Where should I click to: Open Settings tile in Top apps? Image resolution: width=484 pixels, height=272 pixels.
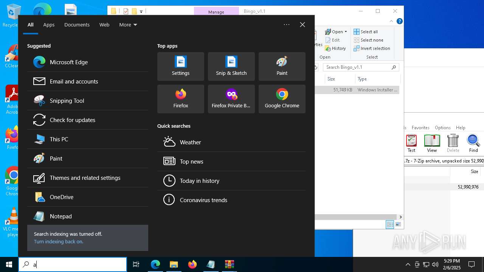pyautogui.click(x=181, y=66)
